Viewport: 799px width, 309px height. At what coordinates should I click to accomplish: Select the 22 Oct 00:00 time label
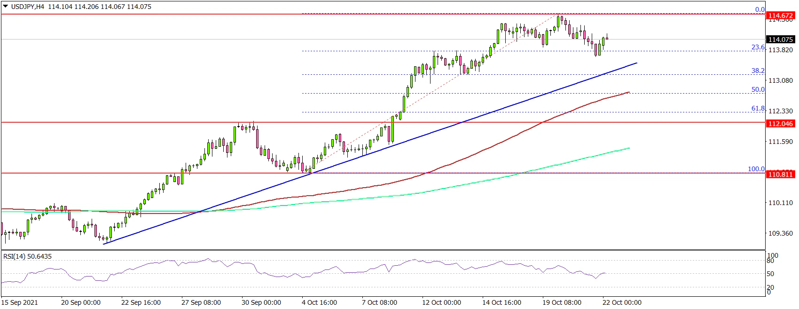(622, 302)
